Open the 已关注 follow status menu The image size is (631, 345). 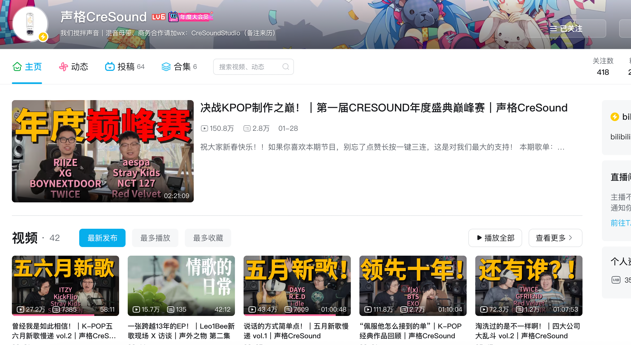pyautogui.click(x=566, y=29)
